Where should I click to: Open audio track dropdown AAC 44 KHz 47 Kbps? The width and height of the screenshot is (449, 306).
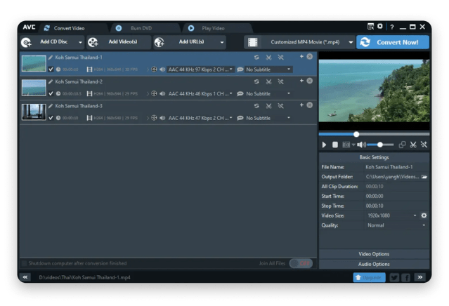(x=200, y=118)
